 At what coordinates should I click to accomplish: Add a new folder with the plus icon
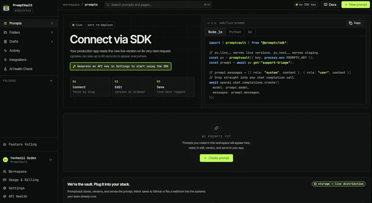[51, 81]
